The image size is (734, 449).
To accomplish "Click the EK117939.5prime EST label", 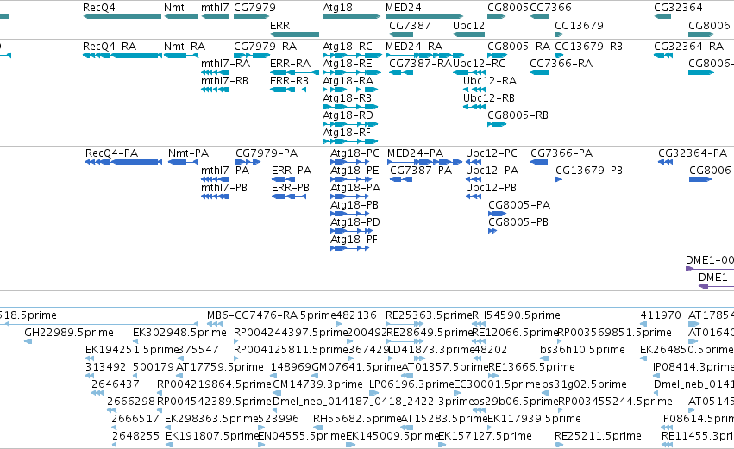I will pos(534,419).
